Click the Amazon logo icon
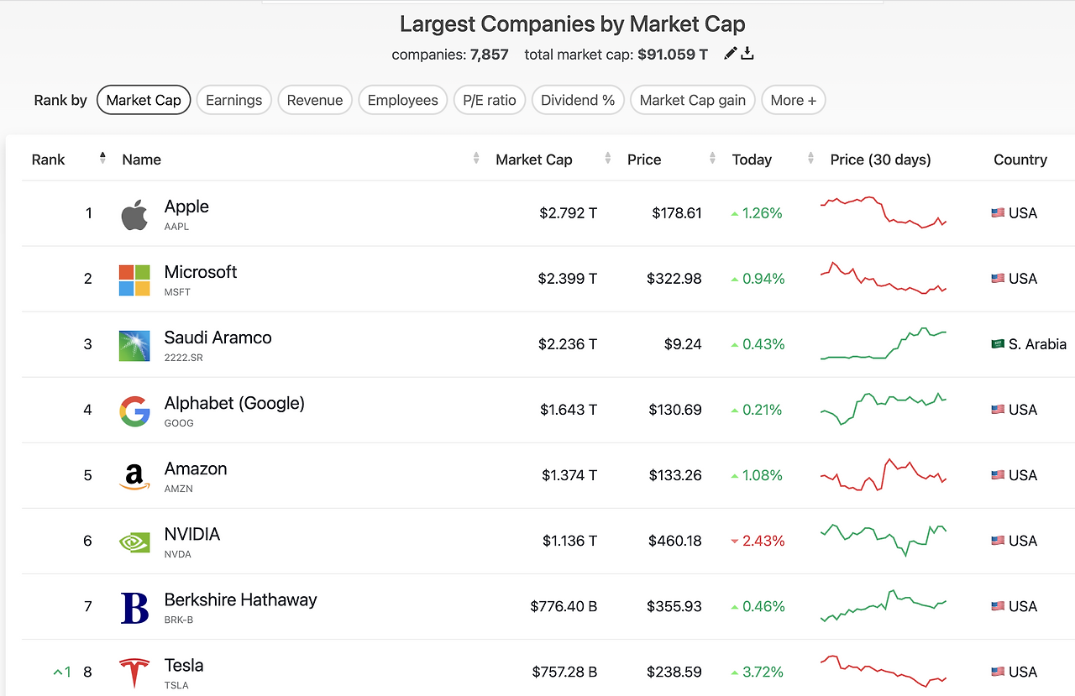Image resolution: width=1075 pixels, height=696 pixels. click(134, 477)
